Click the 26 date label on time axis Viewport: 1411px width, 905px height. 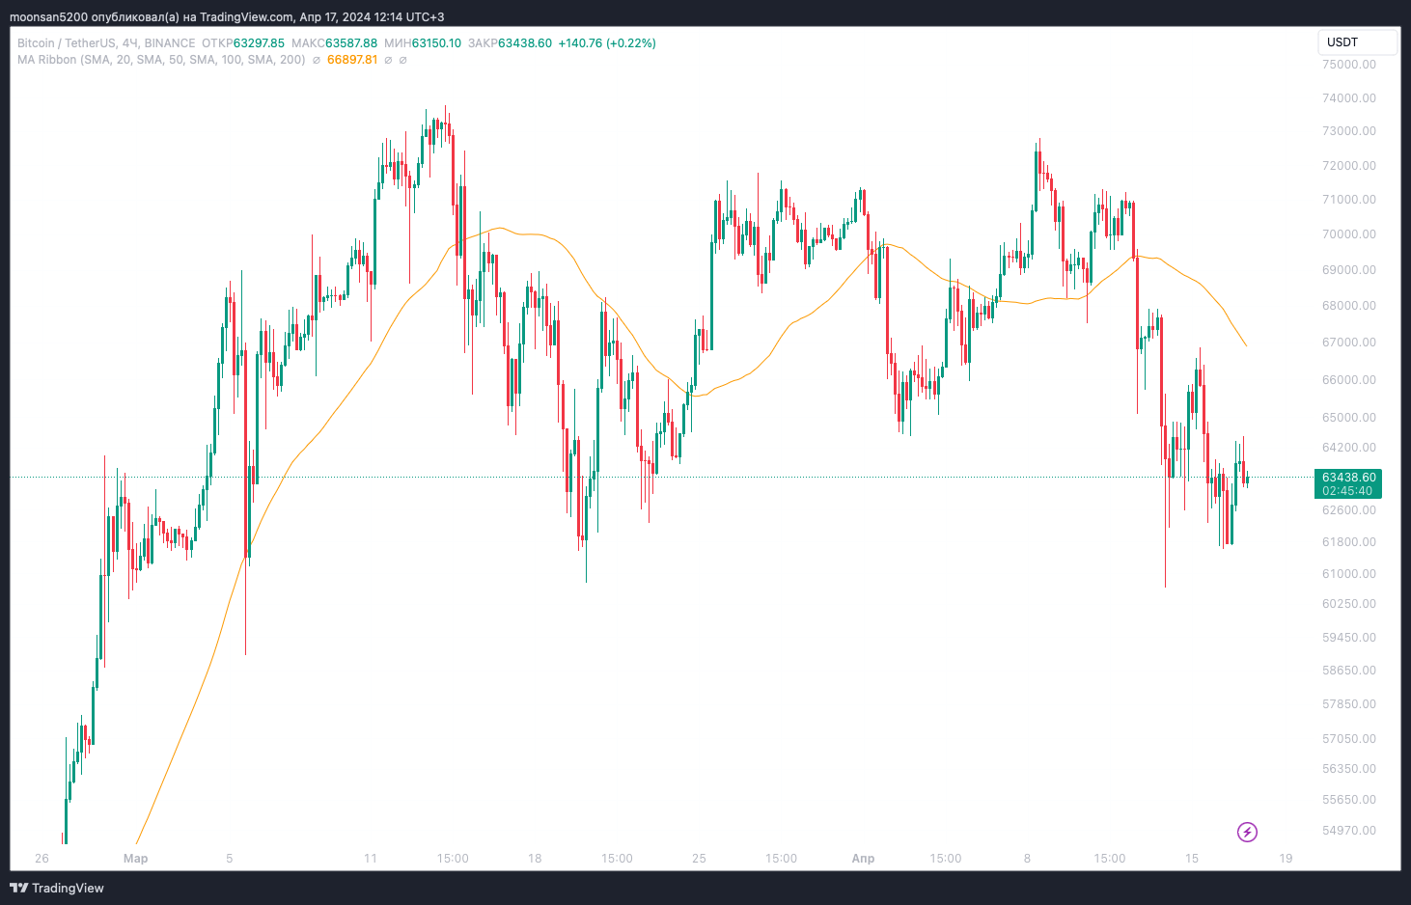(41, 859)
